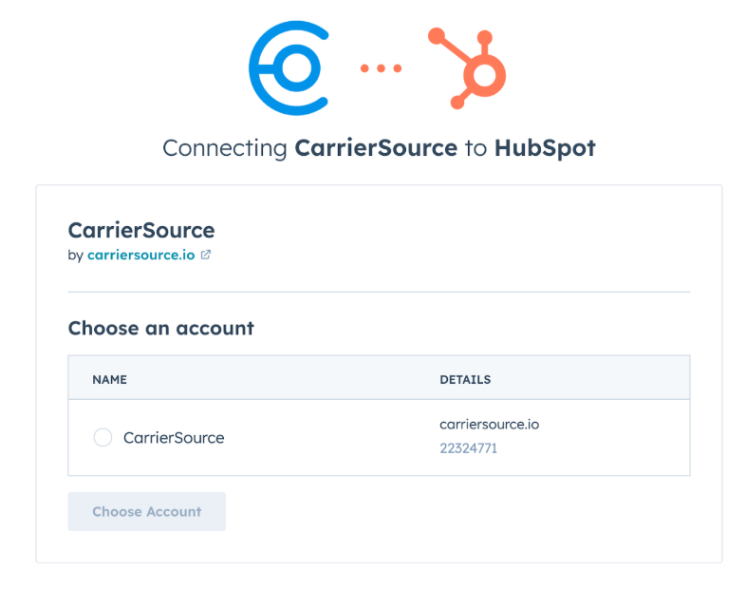Image resolution: width=746 pixels, height=589 pixels.
Task: Click the account ID 22324771
Action: point(468,448)
